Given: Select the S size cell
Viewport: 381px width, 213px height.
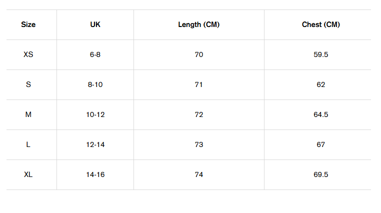Looking at the screenshot, I should [28, 84].
